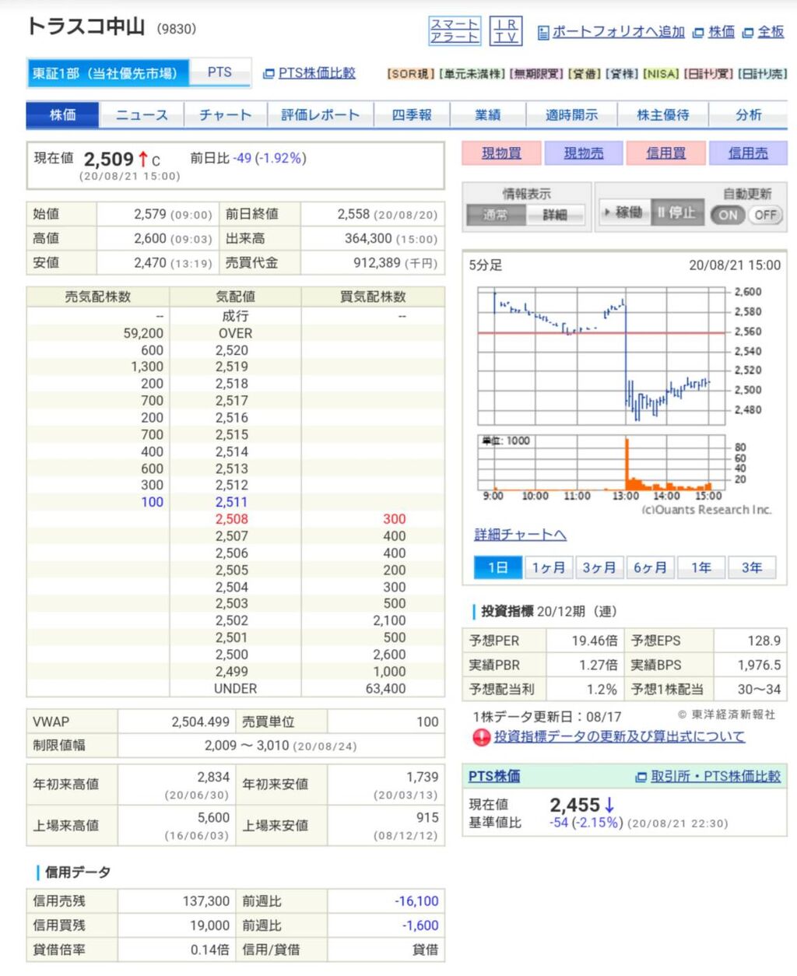Switch to the PTS market tab

[x=219, y=72]
